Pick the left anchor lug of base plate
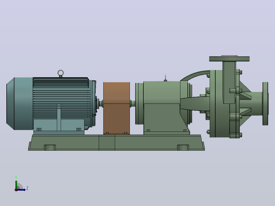The height and width of the screenshot is (206, 275). (x=50, y=148)
